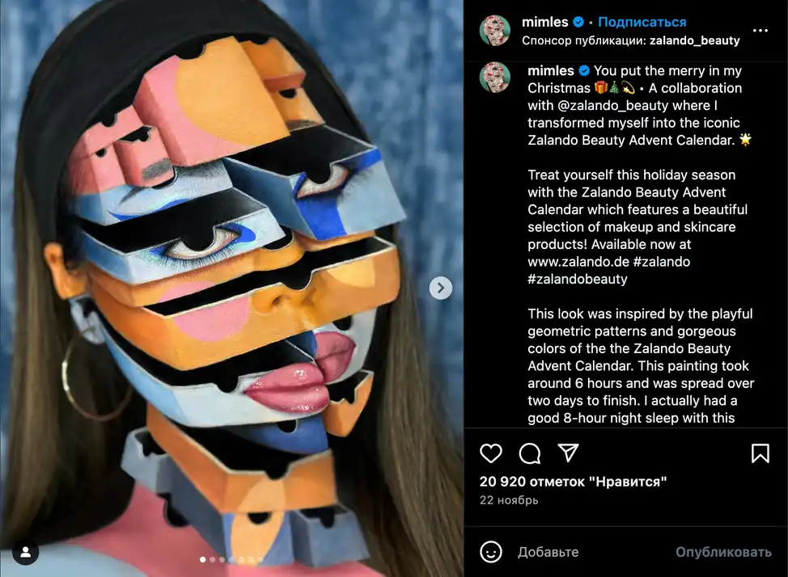Focus the Добавьте comment input field

pos(593,552)
